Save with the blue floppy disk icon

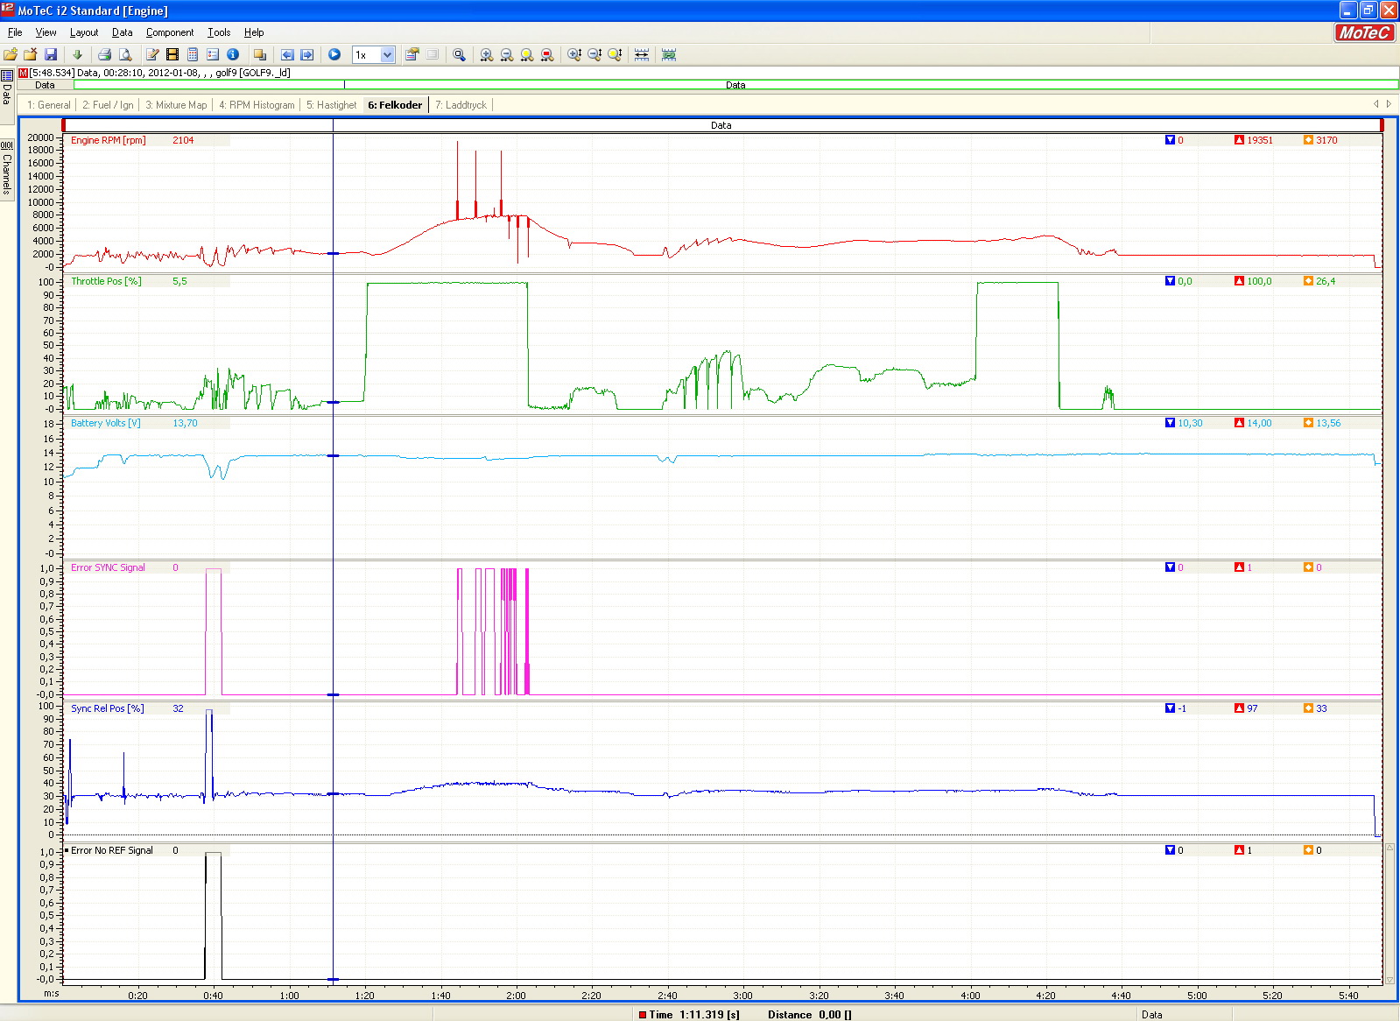pyautogui.click(x=51, y=54)
